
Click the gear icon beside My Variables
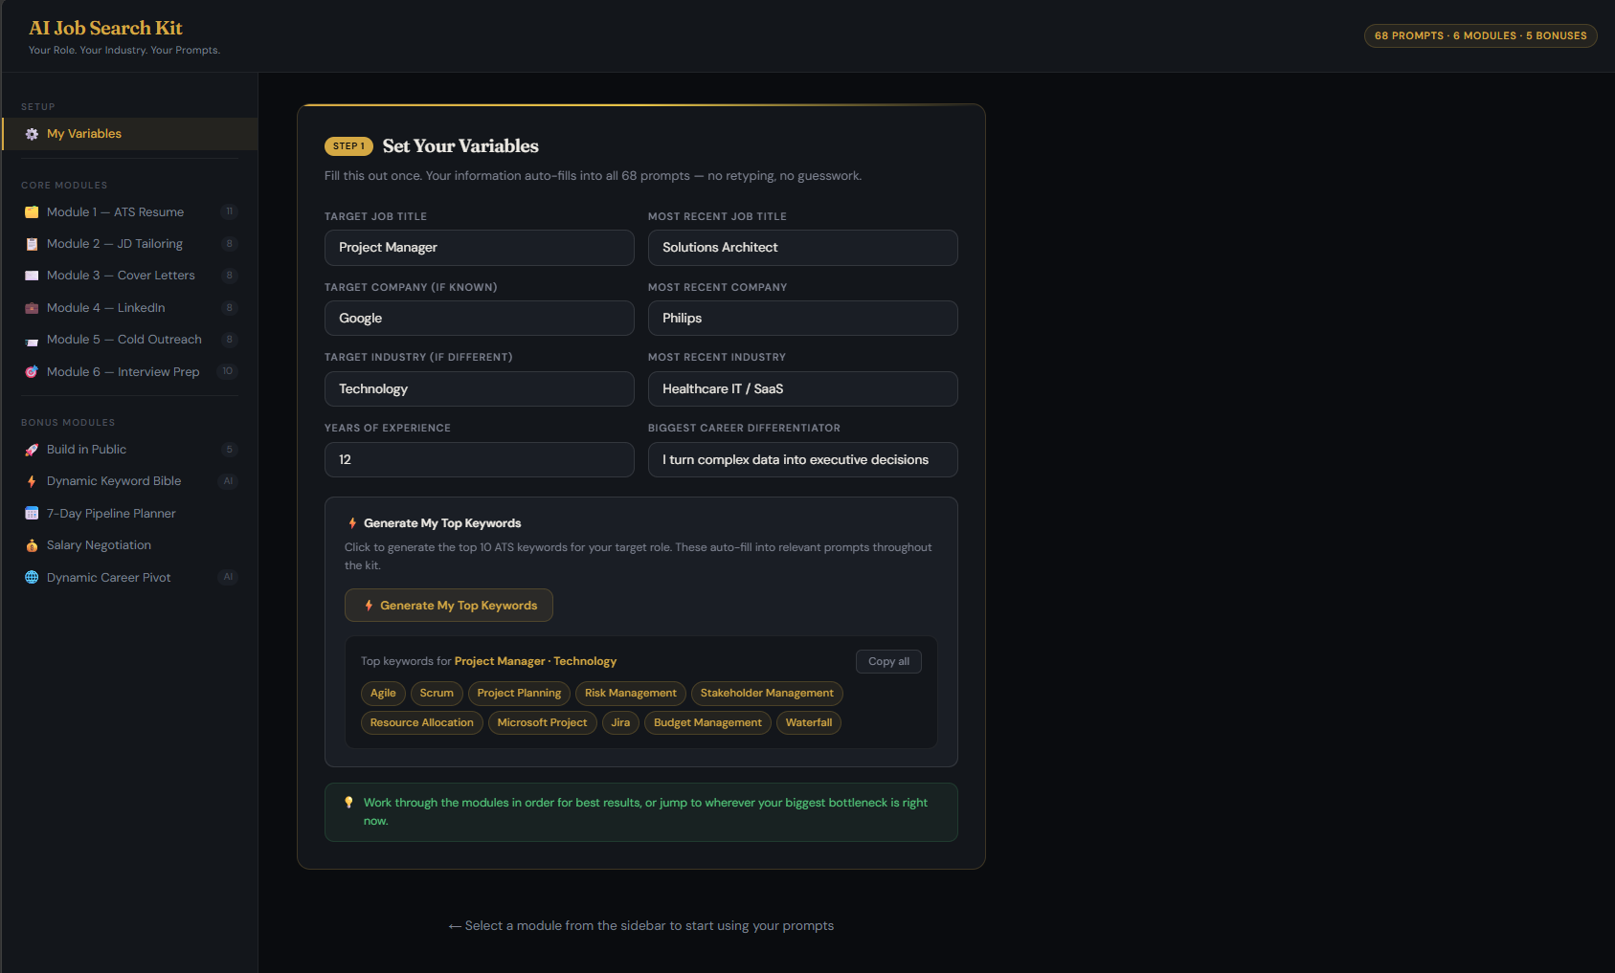[32, 134]
